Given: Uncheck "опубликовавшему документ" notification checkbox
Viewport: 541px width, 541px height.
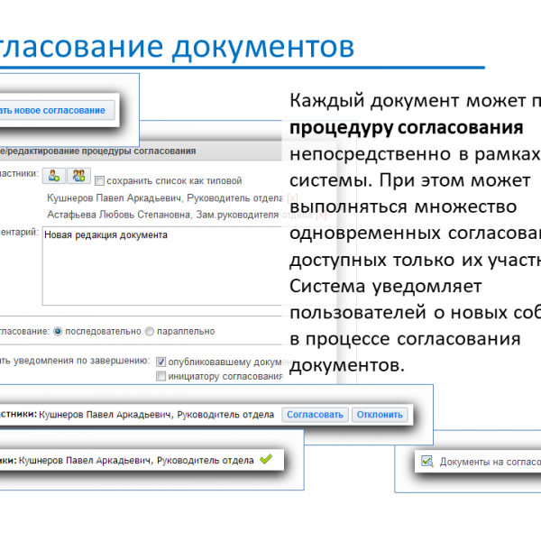Looking at the screenshot, I should point(160,361).
